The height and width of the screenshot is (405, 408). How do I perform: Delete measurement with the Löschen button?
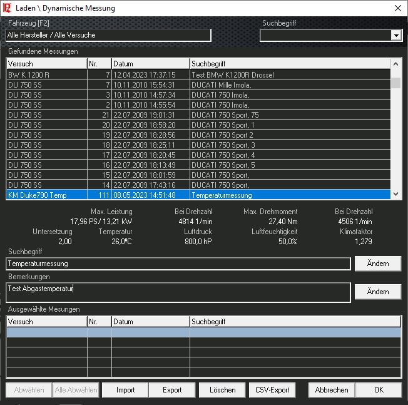[223, 390]
